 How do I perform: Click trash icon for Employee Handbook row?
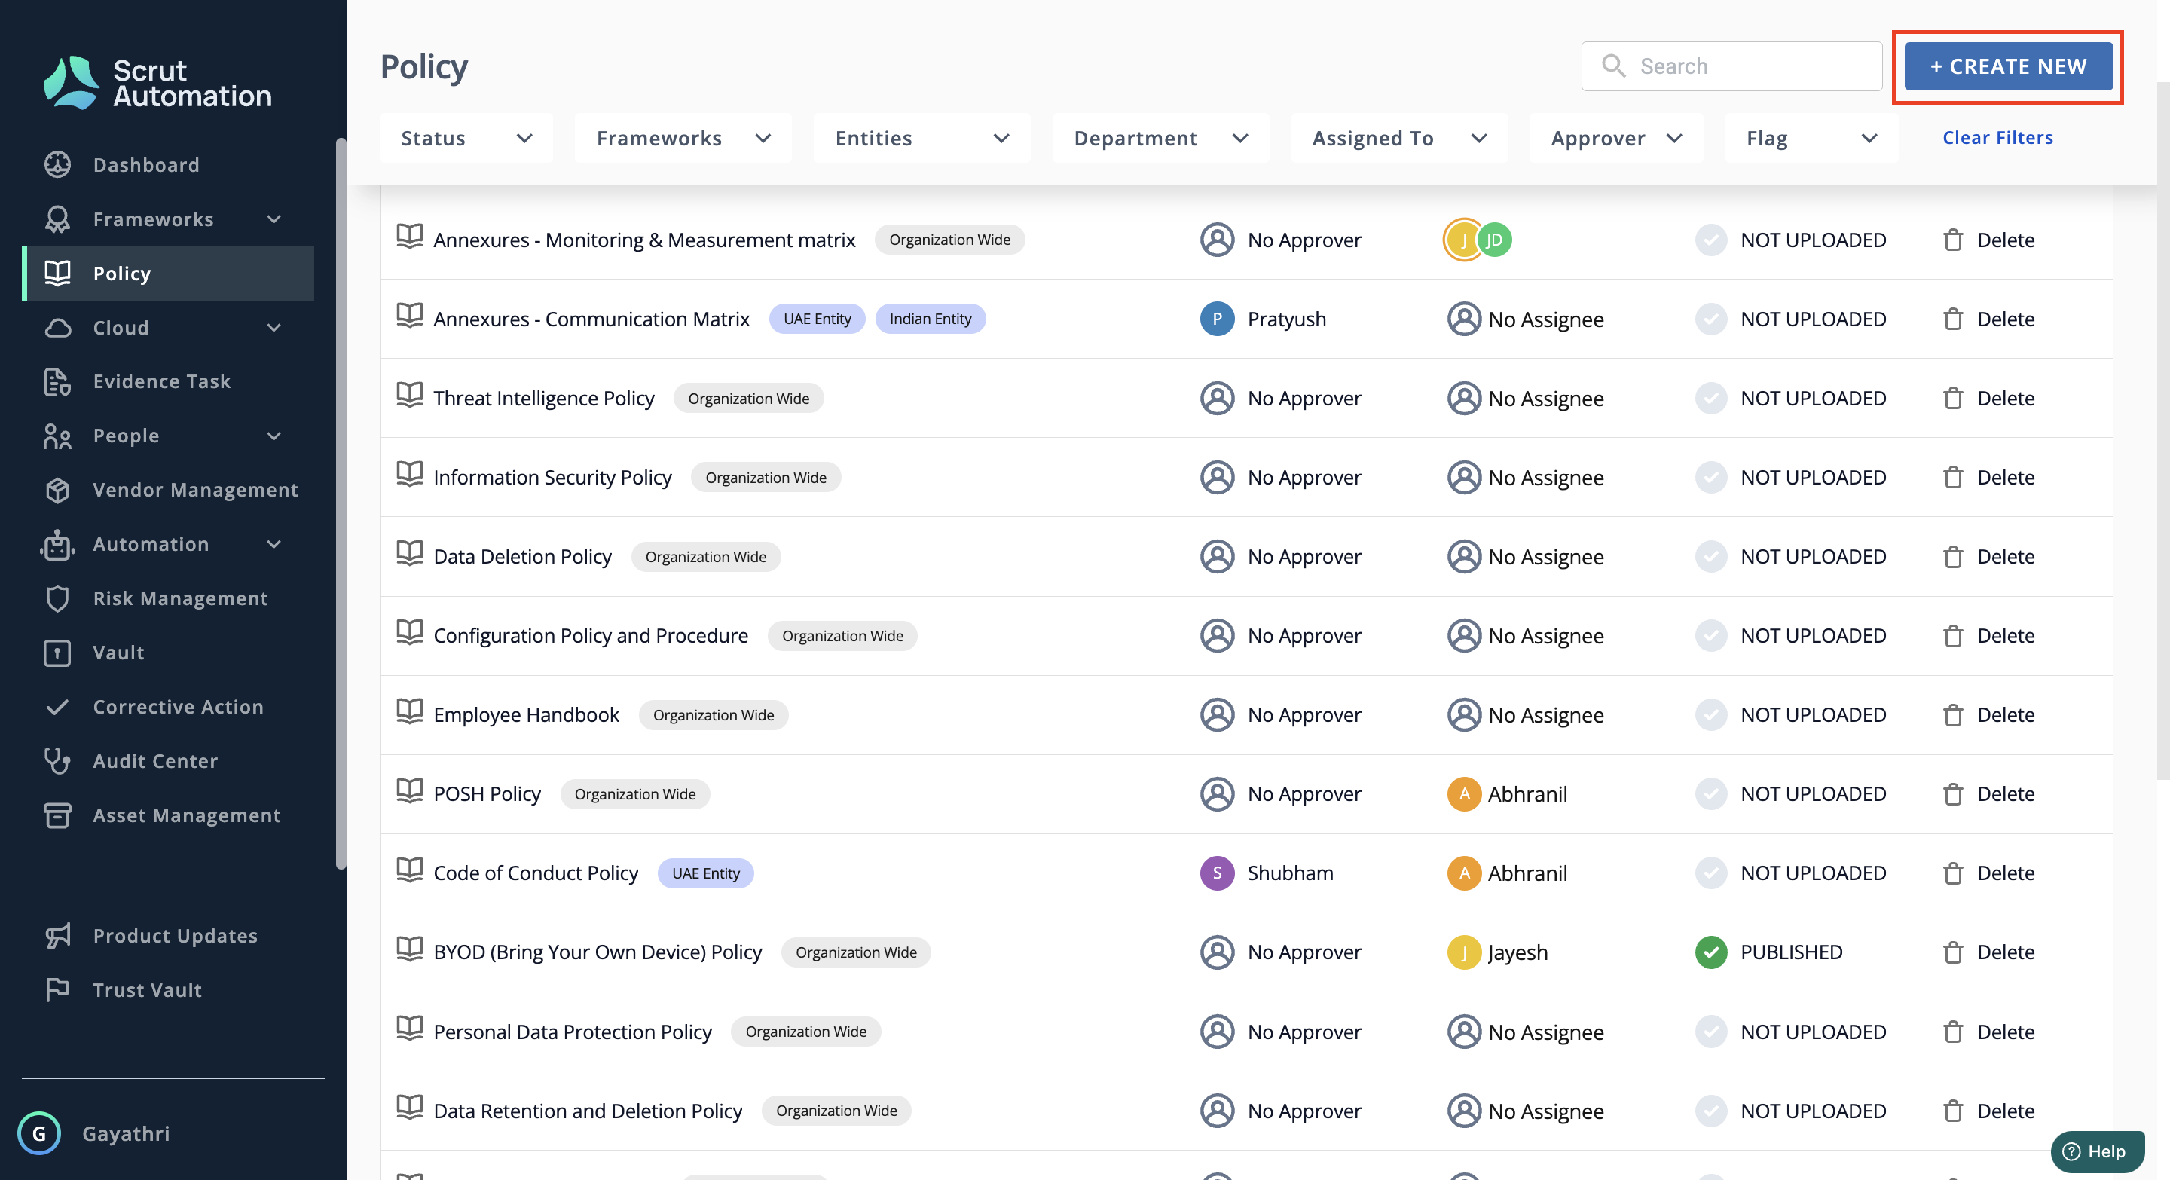[x=1953, y=714]
